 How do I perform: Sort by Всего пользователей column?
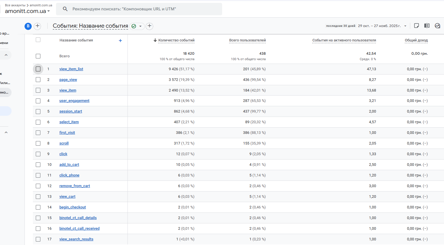click(247, 40)
